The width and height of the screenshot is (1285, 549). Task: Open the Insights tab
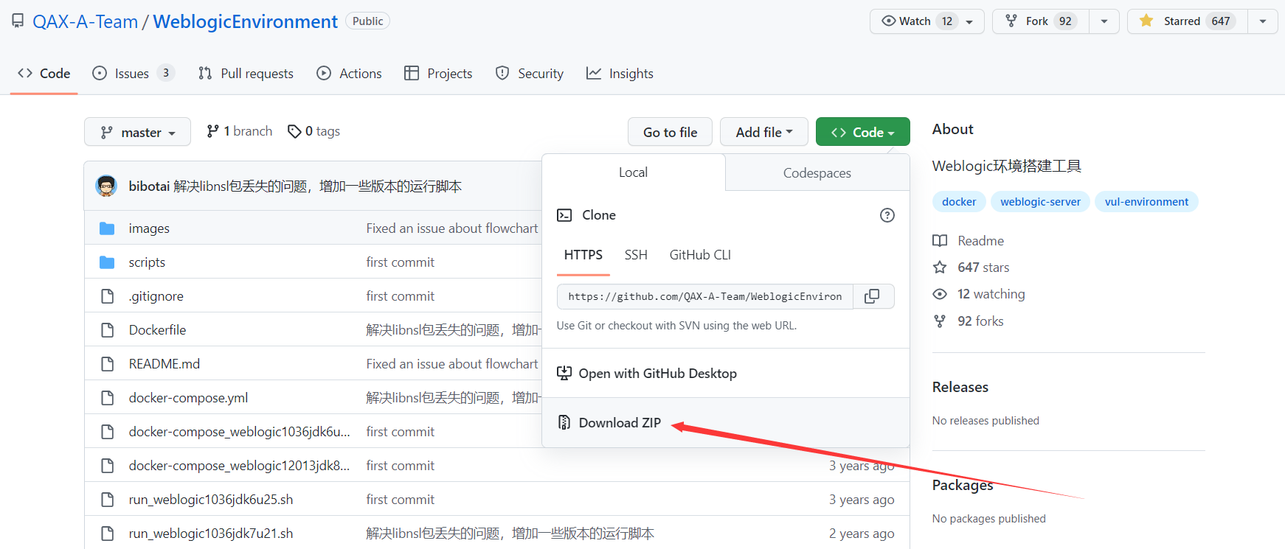(x=620, y=74)
